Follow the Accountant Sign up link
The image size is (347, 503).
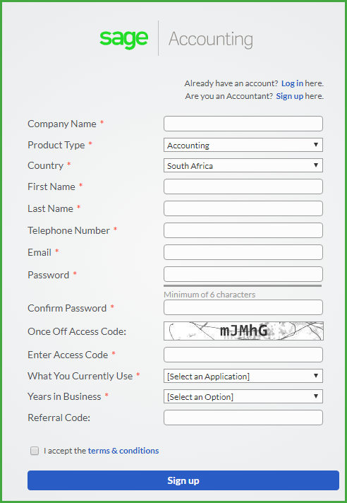(290, 96)
